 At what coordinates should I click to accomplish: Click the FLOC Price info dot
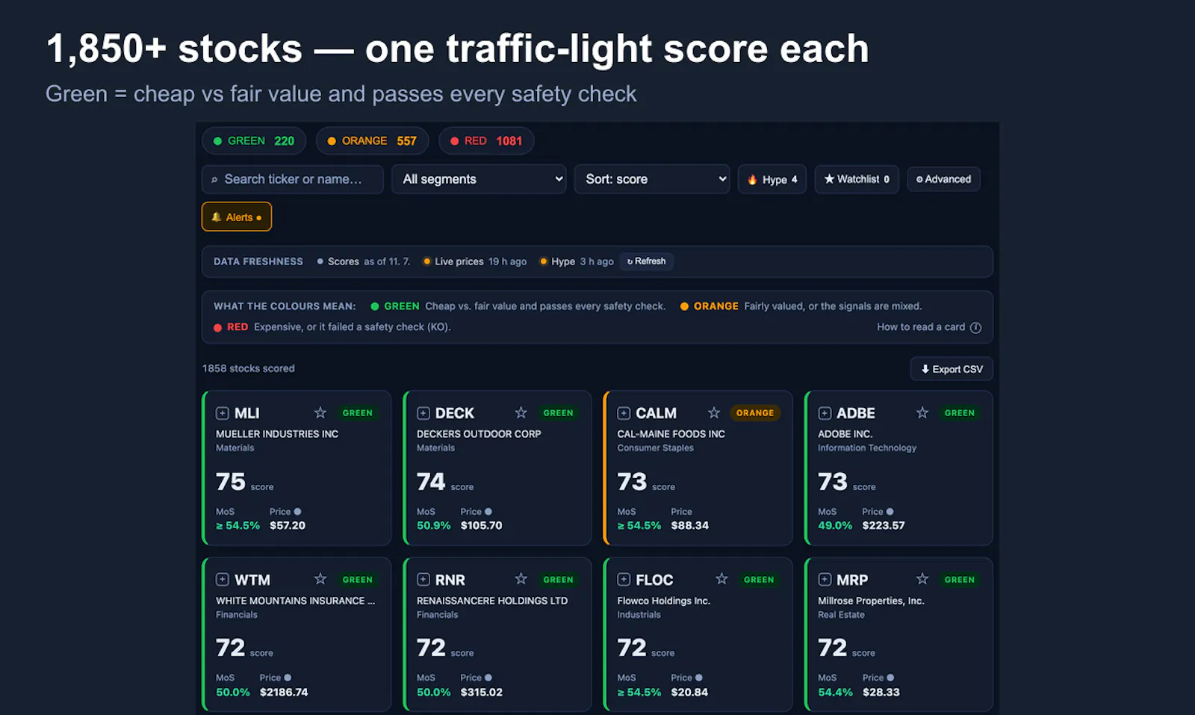699,678
